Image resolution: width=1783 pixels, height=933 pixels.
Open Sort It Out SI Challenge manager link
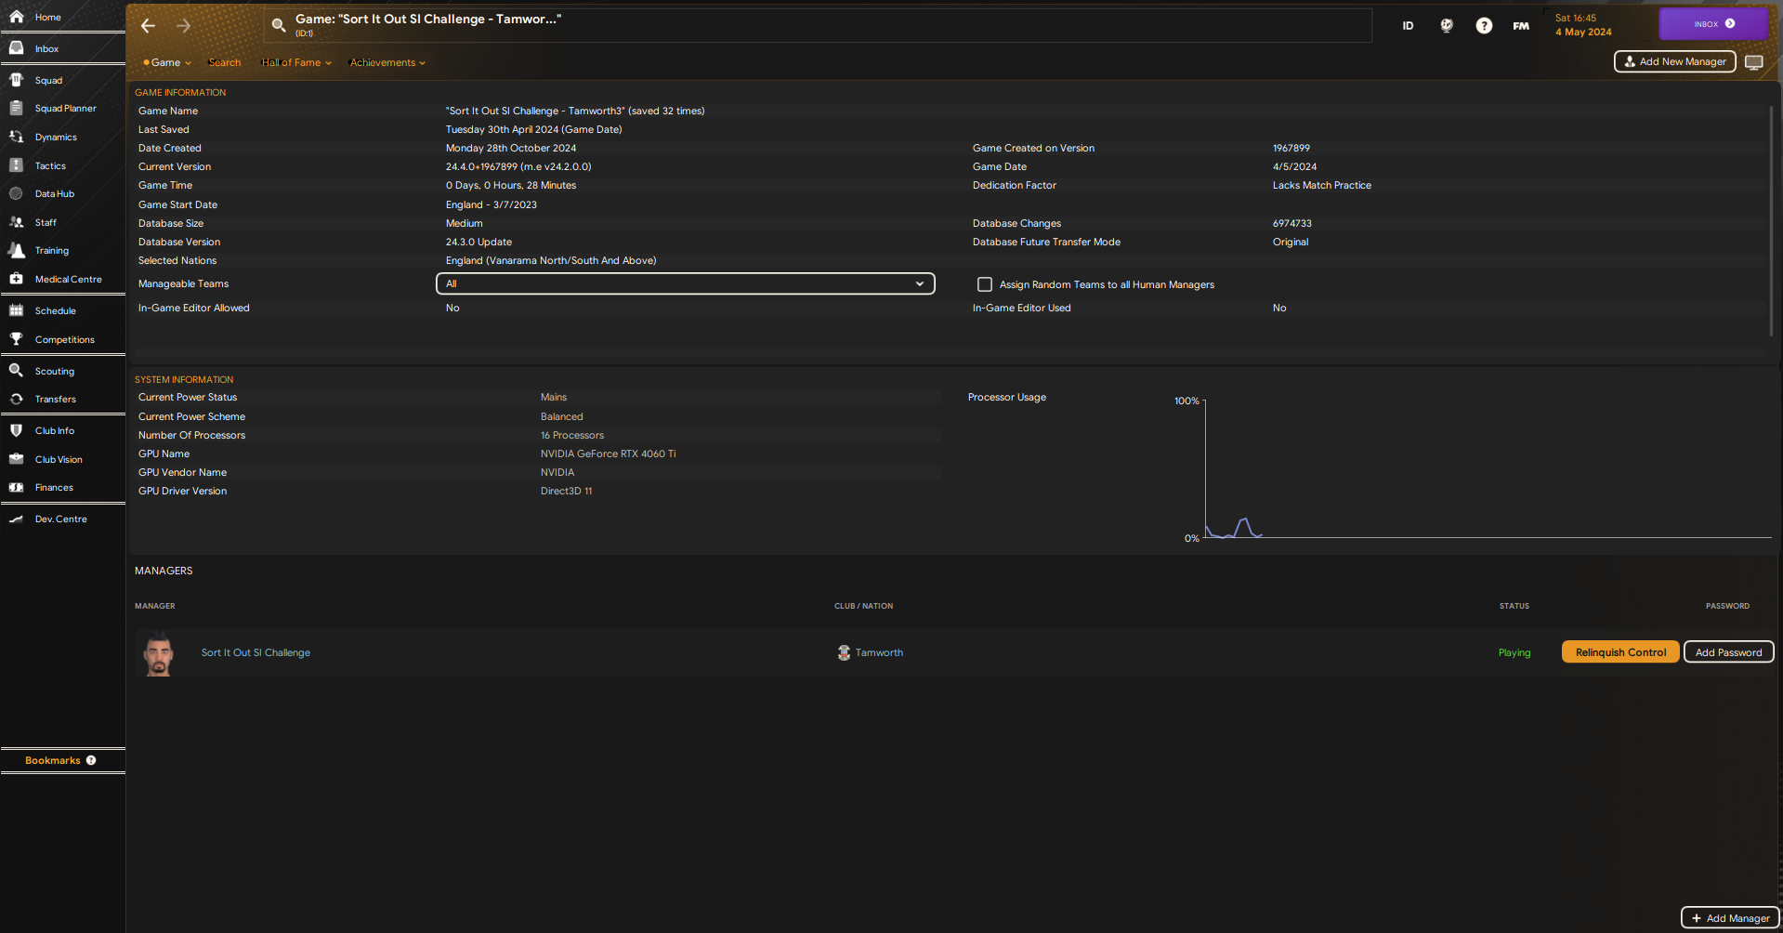tap(256, 652)
